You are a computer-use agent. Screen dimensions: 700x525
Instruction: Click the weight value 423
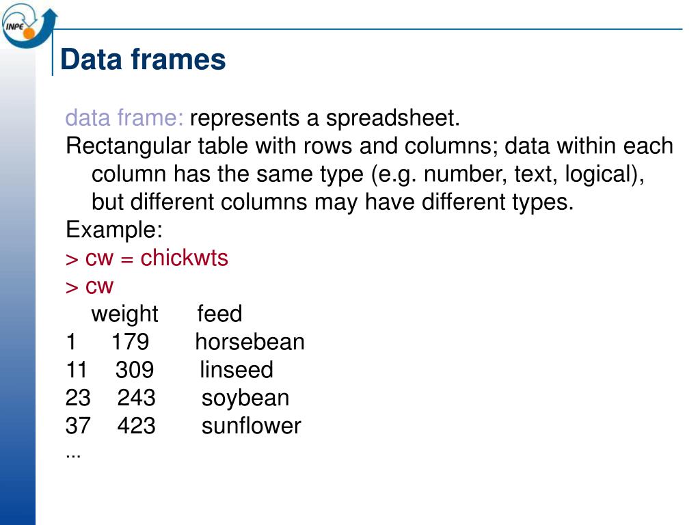click(137, 426)
